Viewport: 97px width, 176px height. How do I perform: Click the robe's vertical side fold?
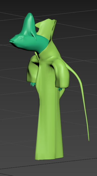coord(56,123)
